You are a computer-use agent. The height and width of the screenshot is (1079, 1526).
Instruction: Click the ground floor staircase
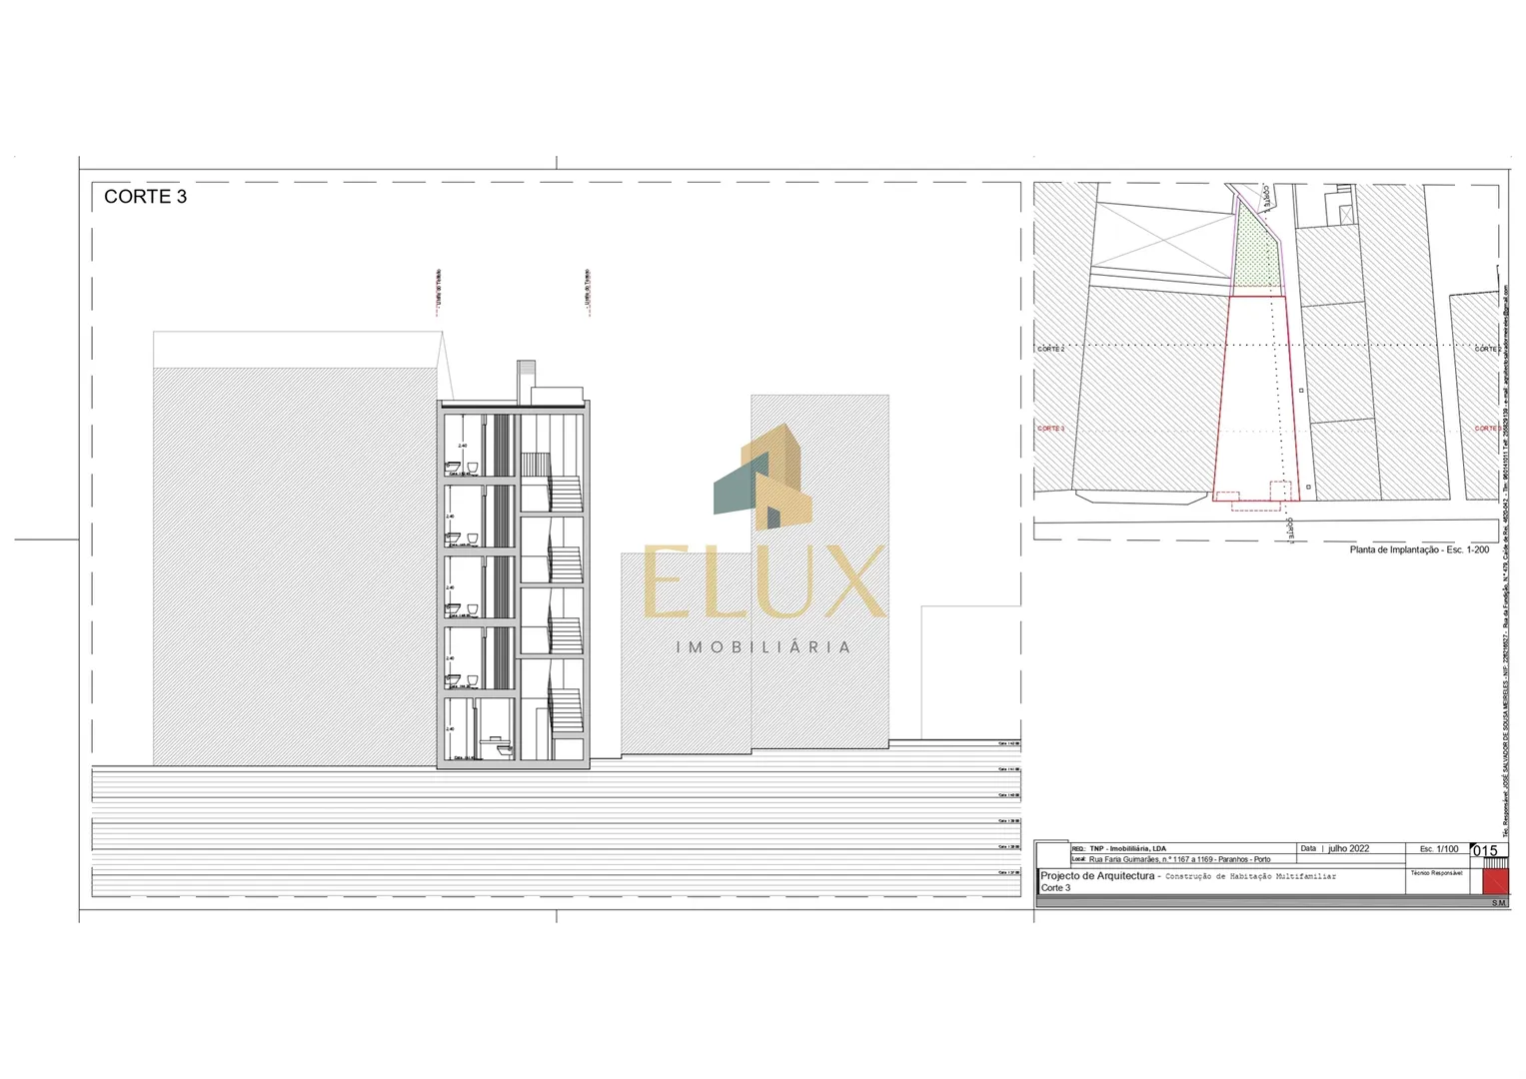click(x=567, y=713)
